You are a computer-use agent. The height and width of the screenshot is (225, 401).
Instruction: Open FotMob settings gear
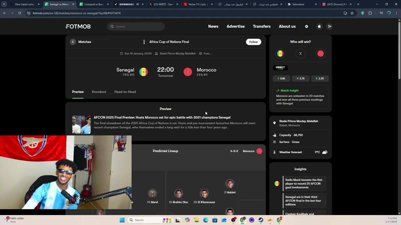[306, 27]
